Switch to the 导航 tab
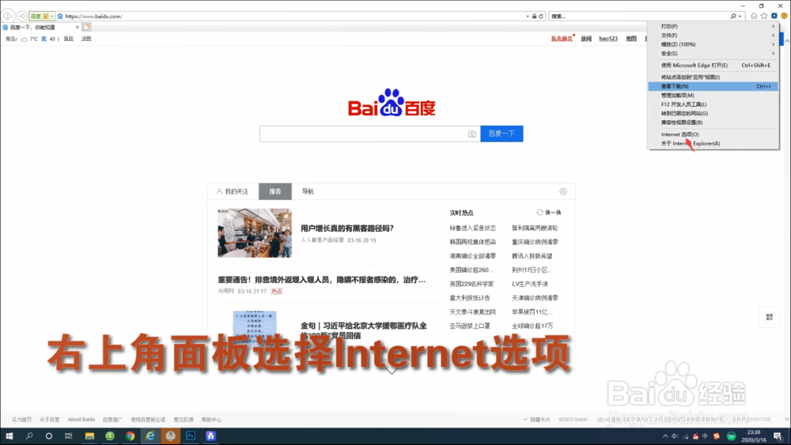Image resolution: width=791 pixels, height=445 pixels. click(308, 191)
